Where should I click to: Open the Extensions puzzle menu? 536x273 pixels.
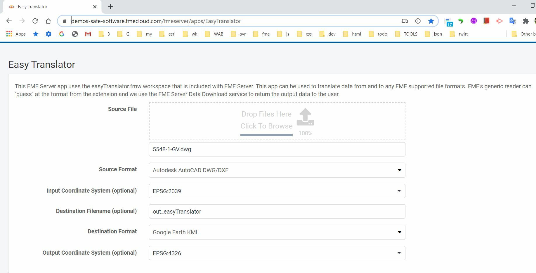526,21
